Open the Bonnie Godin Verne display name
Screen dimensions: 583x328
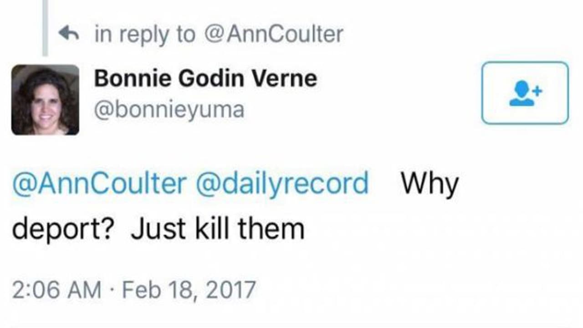[x=205, y=78]
